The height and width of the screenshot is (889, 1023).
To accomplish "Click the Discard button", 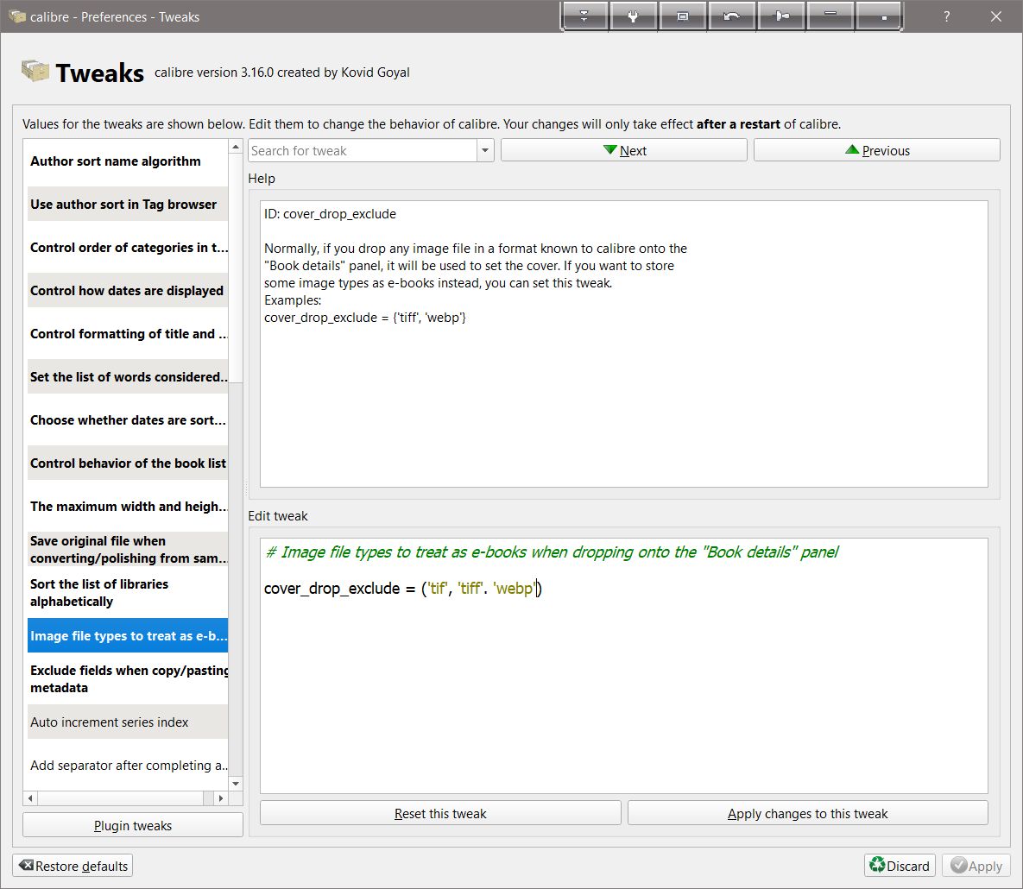I will click(900, 866).
